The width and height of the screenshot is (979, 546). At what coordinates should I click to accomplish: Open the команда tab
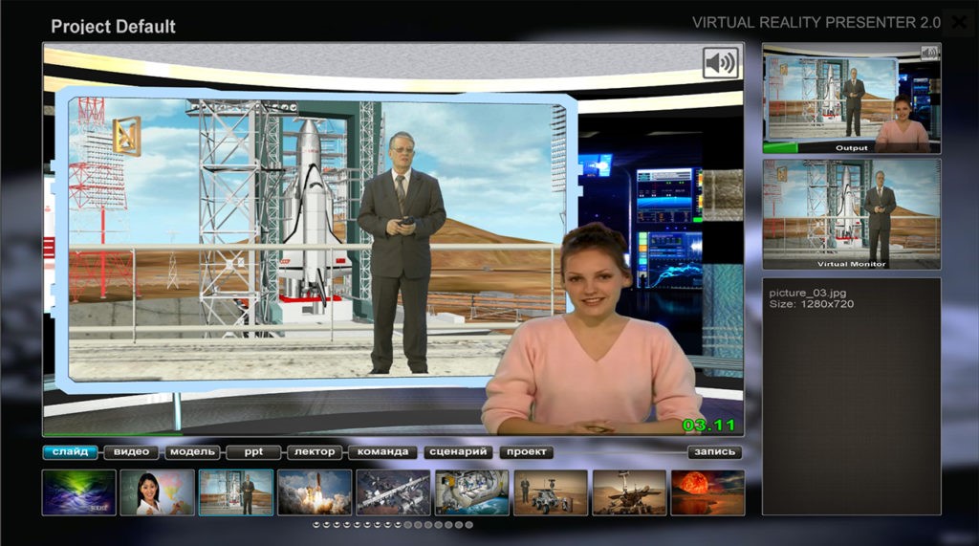click(x=383, y=452)
